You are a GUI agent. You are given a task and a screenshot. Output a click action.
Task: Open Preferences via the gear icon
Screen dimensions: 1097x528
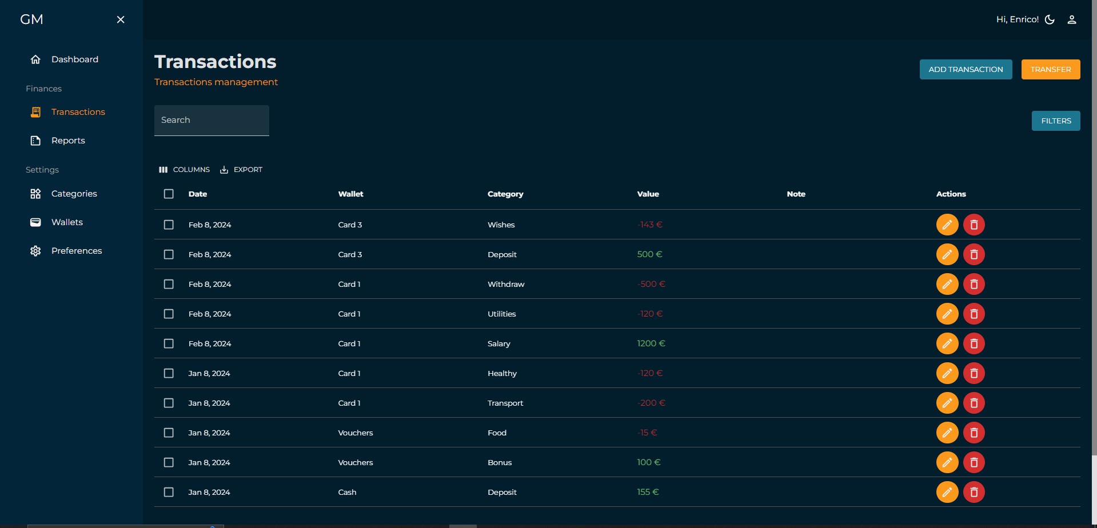click(35, 250)
